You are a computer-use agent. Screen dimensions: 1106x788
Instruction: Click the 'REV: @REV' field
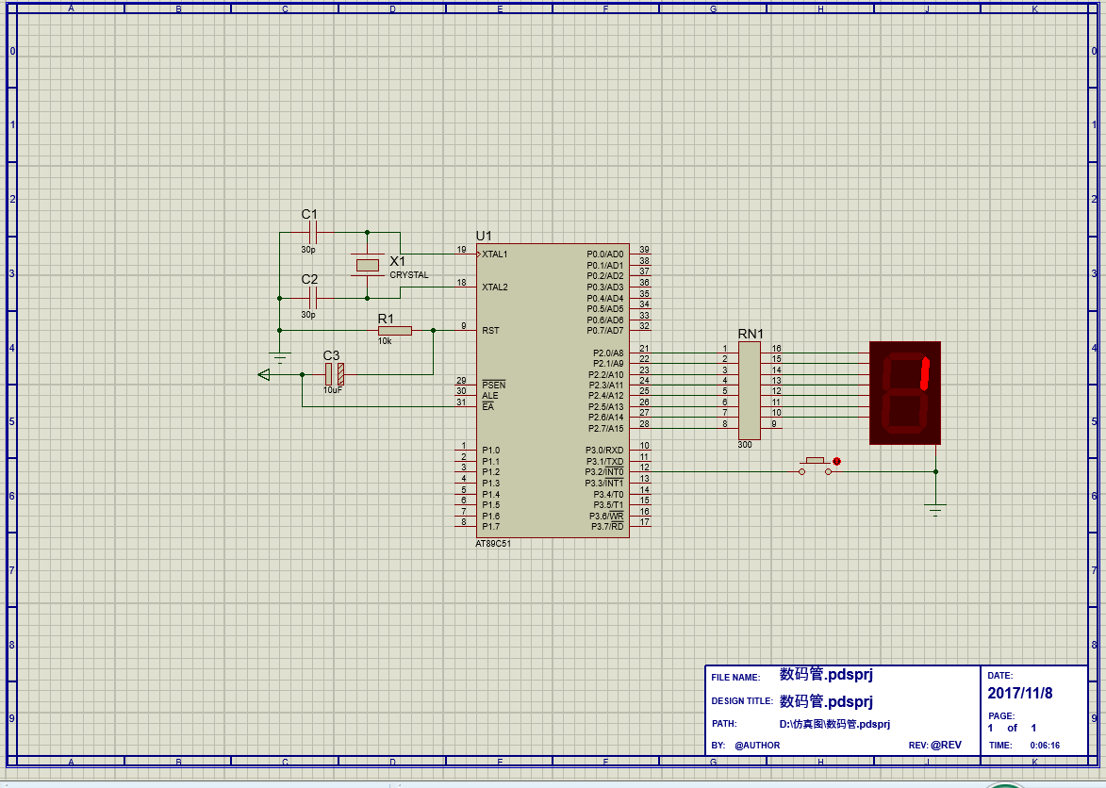pyautogui.click(x=934, y=745)
